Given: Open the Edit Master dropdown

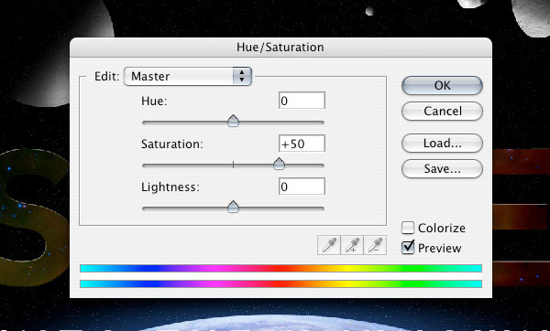Looking at the screenshot, I should 188,76.
